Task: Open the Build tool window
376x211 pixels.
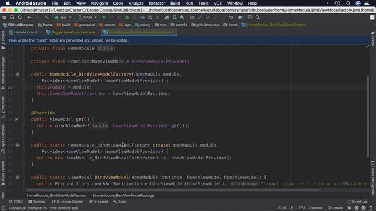Action: pyautogui.click(x=120, y=202)
